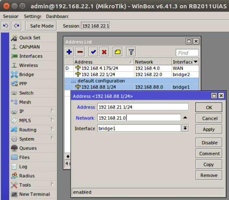Click the OK button
The image size is (229, 200).
pyautogui.click(x=209, y=107)
